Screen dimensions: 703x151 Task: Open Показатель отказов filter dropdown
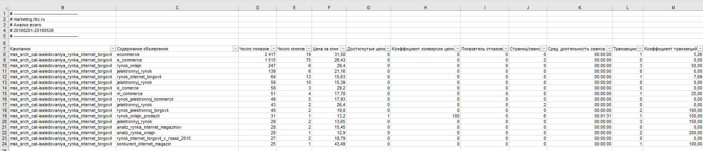point(506,49)
